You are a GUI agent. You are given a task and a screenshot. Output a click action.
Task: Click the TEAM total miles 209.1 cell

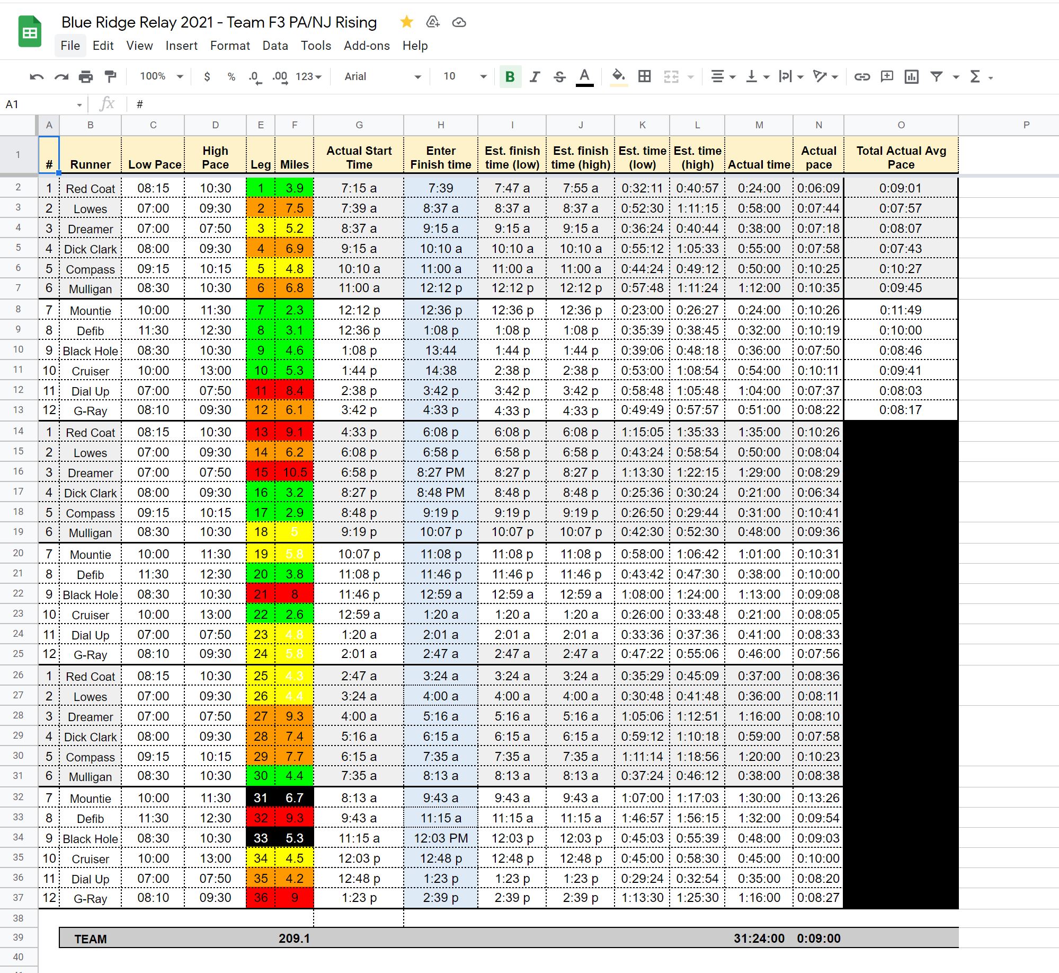pyautogui.click(x=294, y=939)
